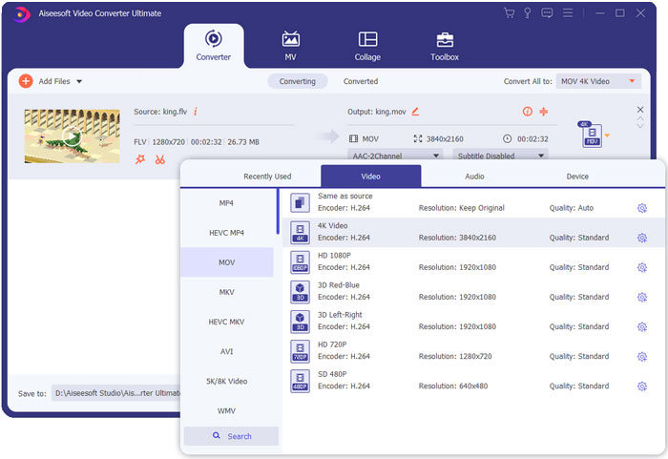668x459 pixels.
Task: Click the register key icon
Action: click(528, 13)
